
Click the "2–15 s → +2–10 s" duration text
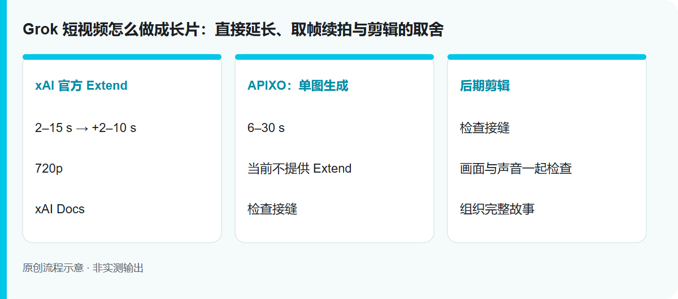(85, 128)
